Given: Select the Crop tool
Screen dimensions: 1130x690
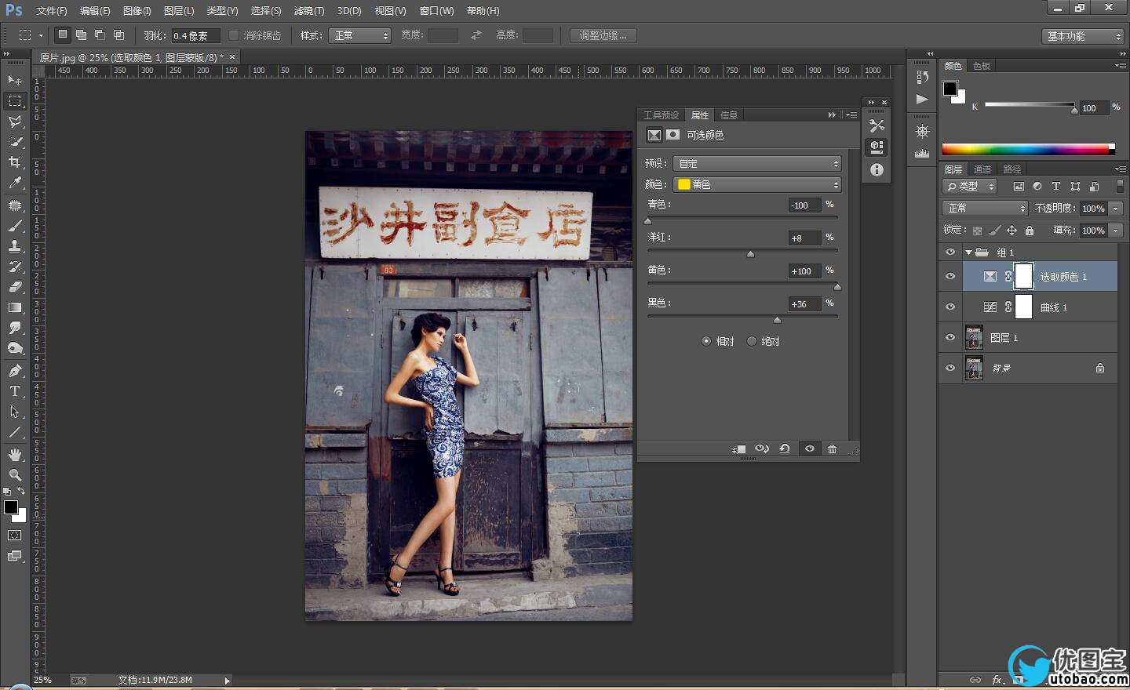Looking at the screenshot, I should tap(14, 162).
